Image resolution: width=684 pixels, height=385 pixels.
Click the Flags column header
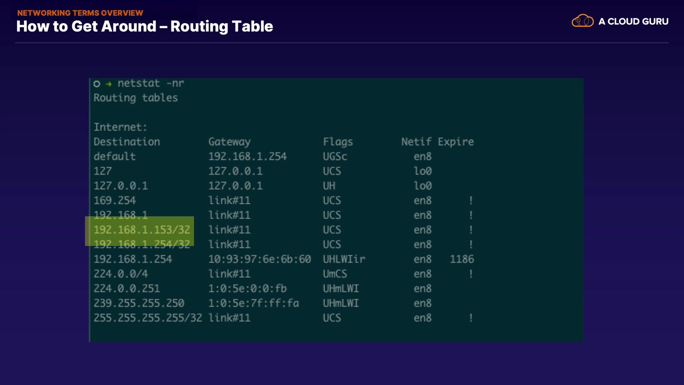pyautogui.click(x=338, y=142)
